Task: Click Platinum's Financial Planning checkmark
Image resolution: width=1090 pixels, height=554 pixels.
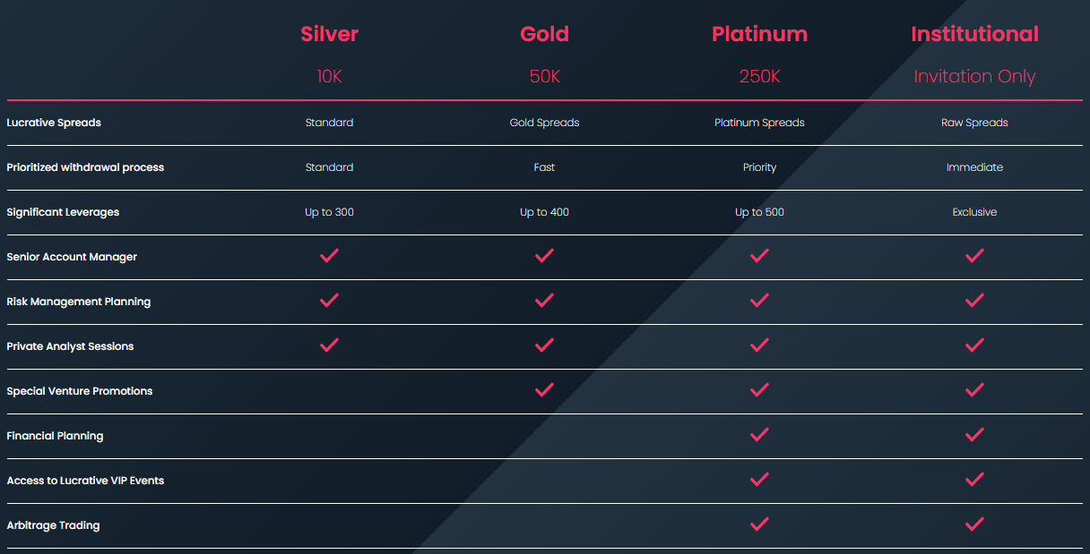Action: (x=759, y=435)
